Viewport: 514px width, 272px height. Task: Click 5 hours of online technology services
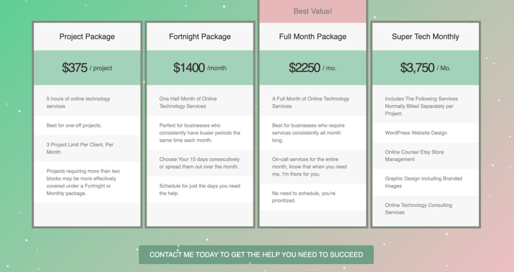click(78, 102)
